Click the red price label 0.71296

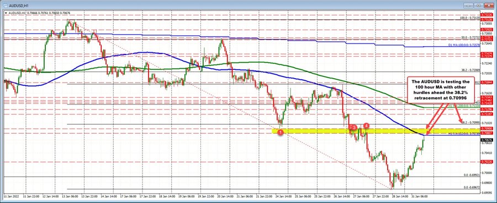(x=487, y=109)
